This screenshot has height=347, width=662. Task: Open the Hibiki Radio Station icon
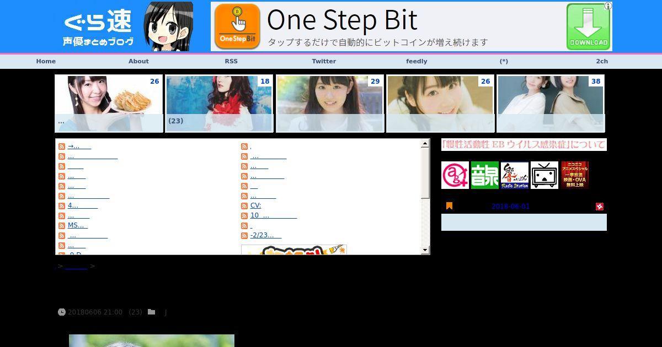click(x=514, y=175)
